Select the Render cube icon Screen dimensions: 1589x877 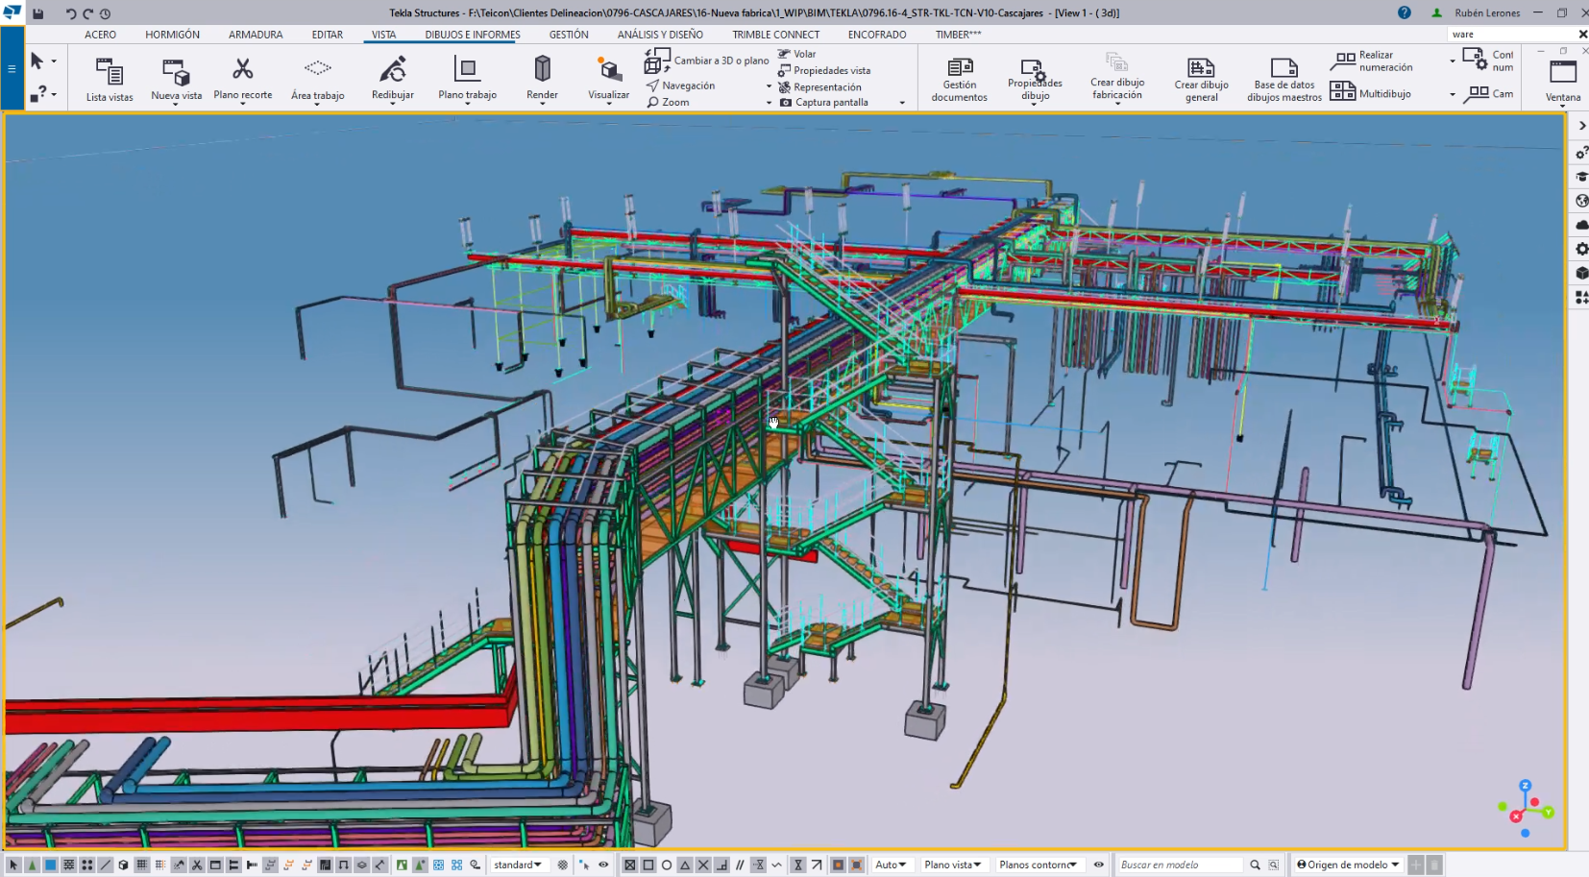pyautogui.click(x=542, y=69)
